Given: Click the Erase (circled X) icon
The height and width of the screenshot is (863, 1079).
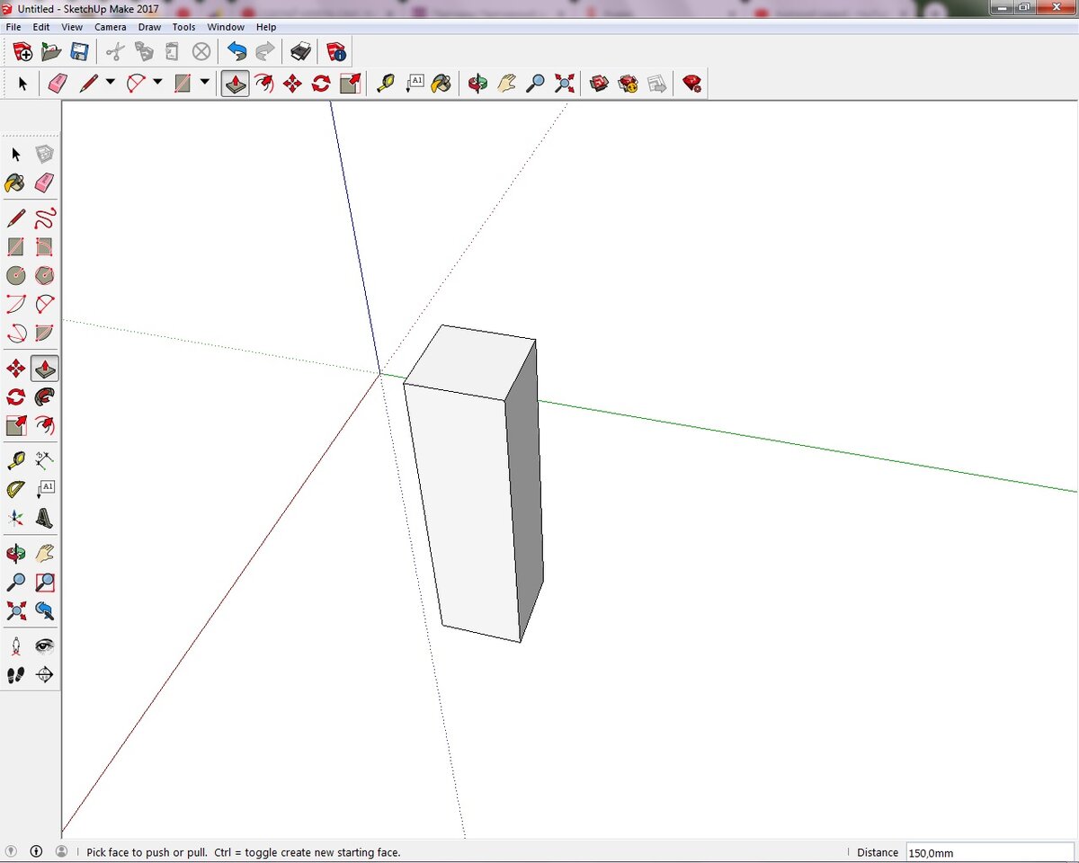Looking at the screenshot, I should tap(201, 51).
